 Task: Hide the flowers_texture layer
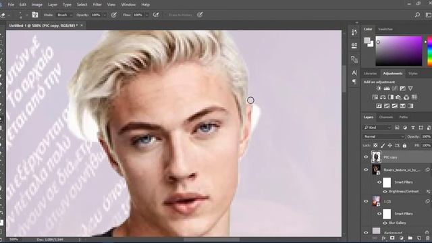click(366, 169)
